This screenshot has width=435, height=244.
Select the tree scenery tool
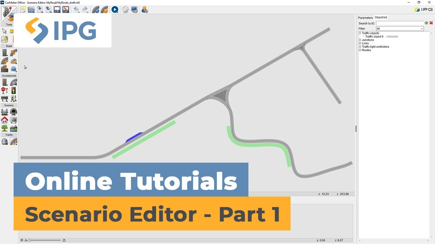[x=5, y=128]
